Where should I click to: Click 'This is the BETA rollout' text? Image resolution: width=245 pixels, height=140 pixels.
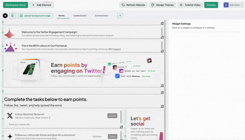click(44, 46)
